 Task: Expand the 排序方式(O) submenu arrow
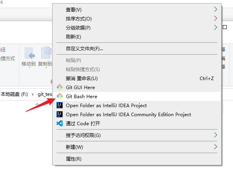click(215, 18)
